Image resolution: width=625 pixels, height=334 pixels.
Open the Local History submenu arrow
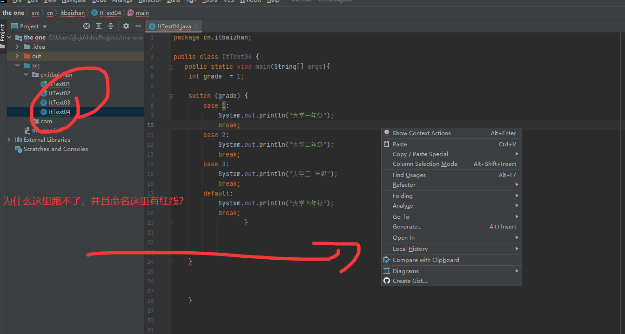(517, 249)
